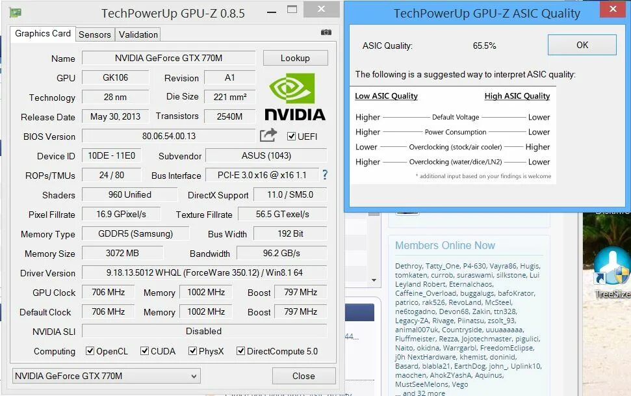Click the camera screenshot icon in GPU-Z

(x=326, y=33)
